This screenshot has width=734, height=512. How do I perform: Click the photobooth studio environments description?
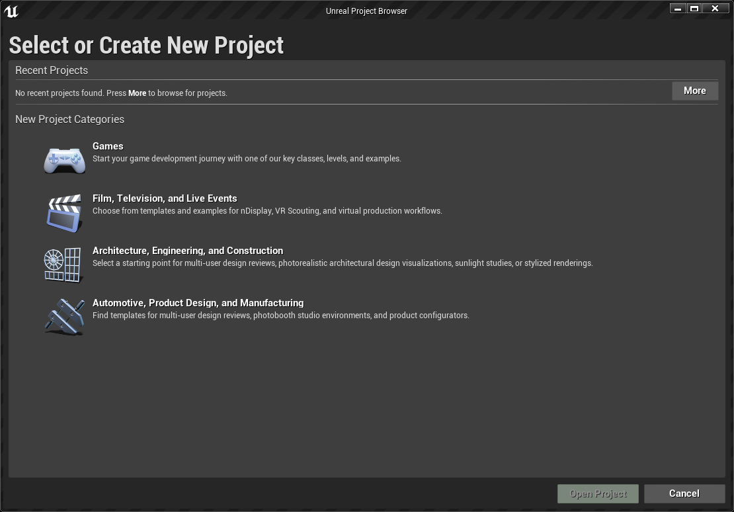(x=280, y=316)
